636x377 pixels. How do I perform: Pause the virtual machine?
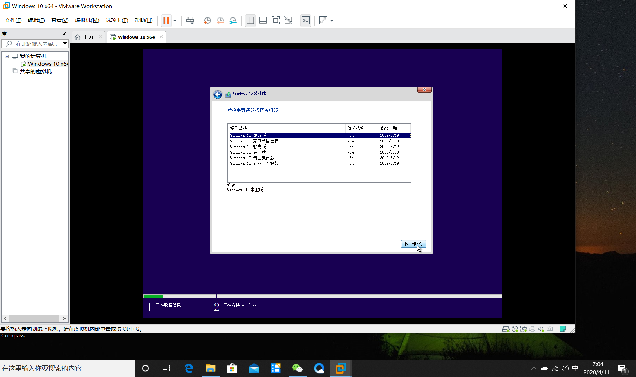[166, 21]
